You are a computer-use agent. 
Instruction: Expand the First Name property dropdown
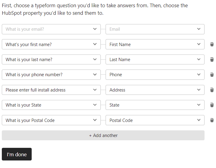pyautogui.click(x=155, y=44)
